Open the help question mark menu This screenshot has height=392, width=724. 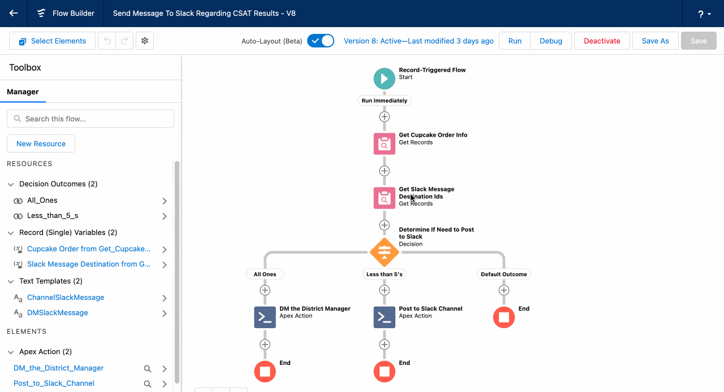click(x=704, y=14)
